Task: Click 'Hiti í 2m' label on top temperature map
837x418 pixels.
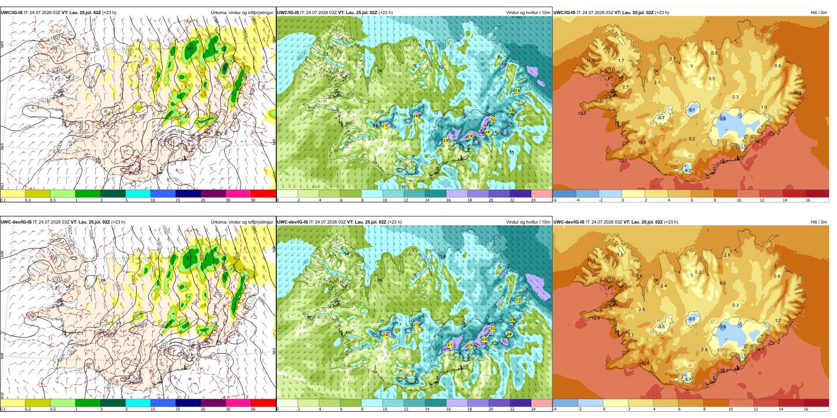Action: coord(818,12)
